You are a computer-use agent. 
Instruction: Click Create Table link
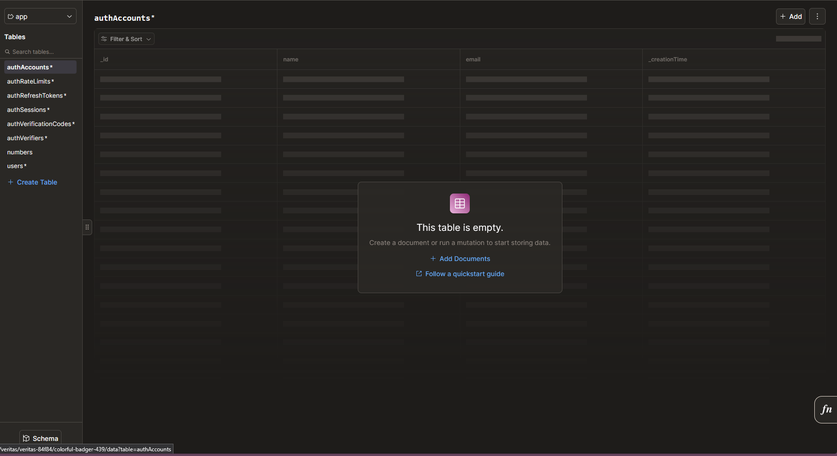click(x=32, y=182)
